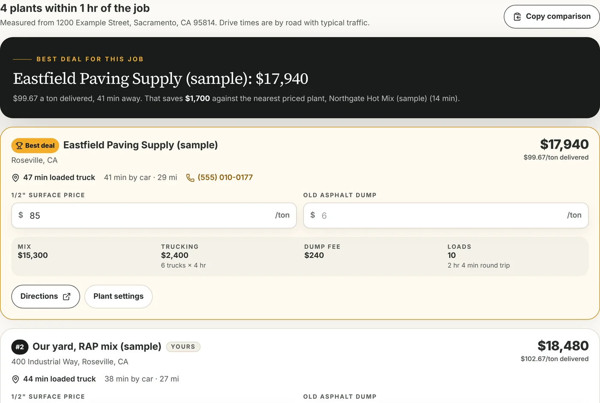
Task: Click the location pin icon beside 47 min loaded truck
Action: (15, 178)
